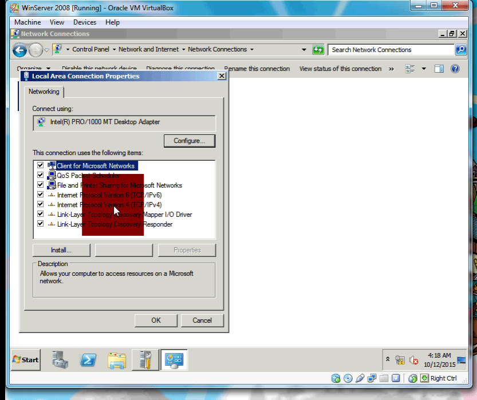Click VirtualBox hard disk status icon
This screenshot has height=400, width=477.
[x=336, y=378]
